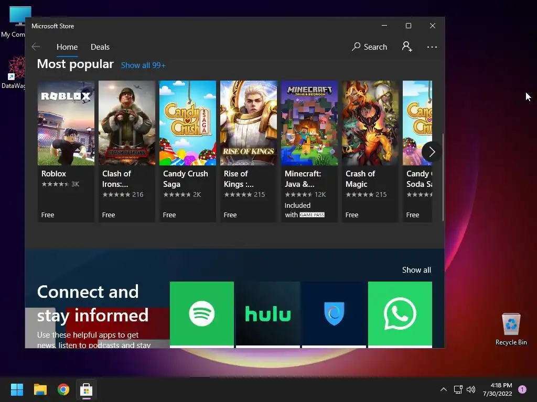Launch Google Chrome from the taskbar
This screenshot has width=537, height=402.
[x=63, y=389]
